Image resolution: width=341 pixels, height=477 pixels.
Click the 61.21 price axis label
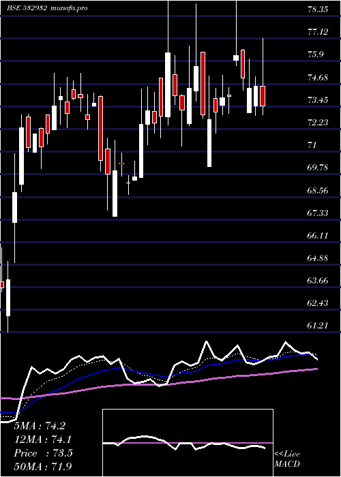[318, 326]
